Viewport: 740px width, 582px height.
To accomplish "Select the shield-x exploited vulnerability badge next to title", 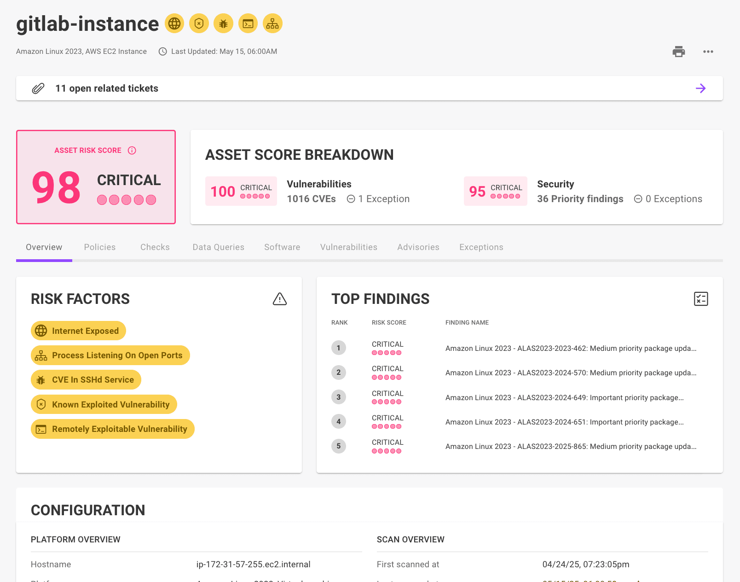I will point(198,23).
